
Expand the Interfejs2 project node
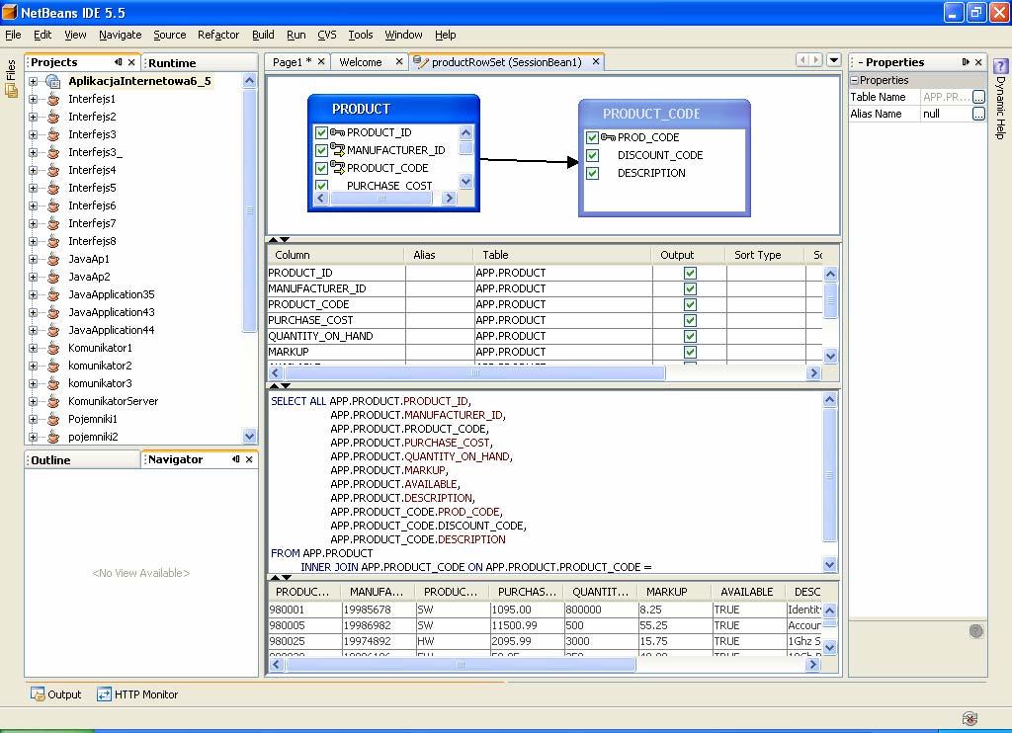point(33,117)
